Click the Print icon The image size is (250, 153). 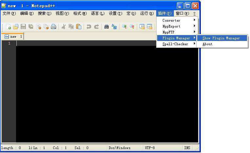tap(53, 27)
